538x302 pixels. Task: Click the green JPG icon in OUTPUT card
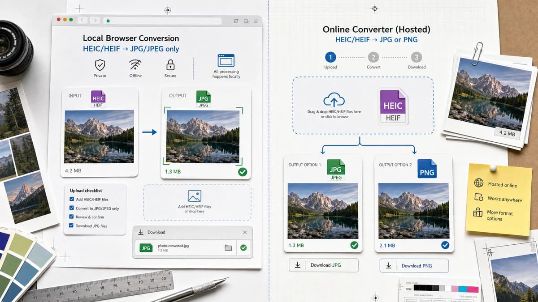[204, 99]
